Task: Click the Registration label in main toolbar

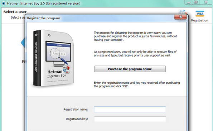Action: (199, 20)
